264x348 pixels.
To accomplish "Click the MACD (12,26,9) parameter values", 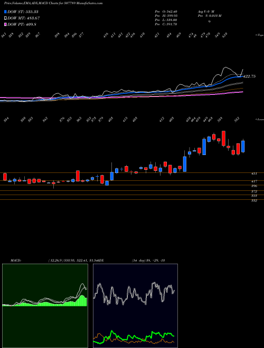I will (x=72, y=260).
